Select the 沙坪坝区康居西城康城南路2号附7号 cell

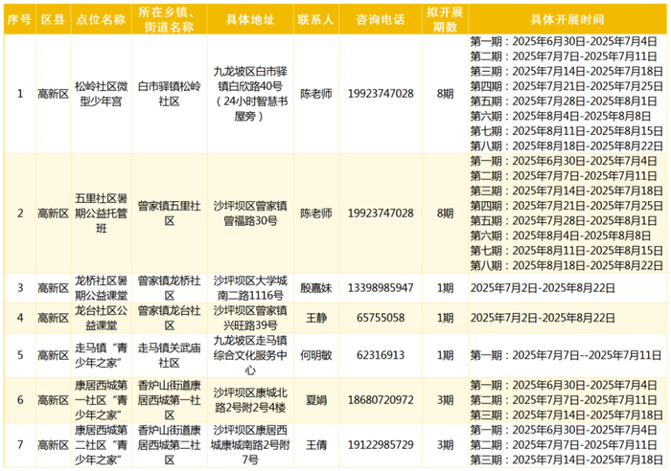pos(250,445)
